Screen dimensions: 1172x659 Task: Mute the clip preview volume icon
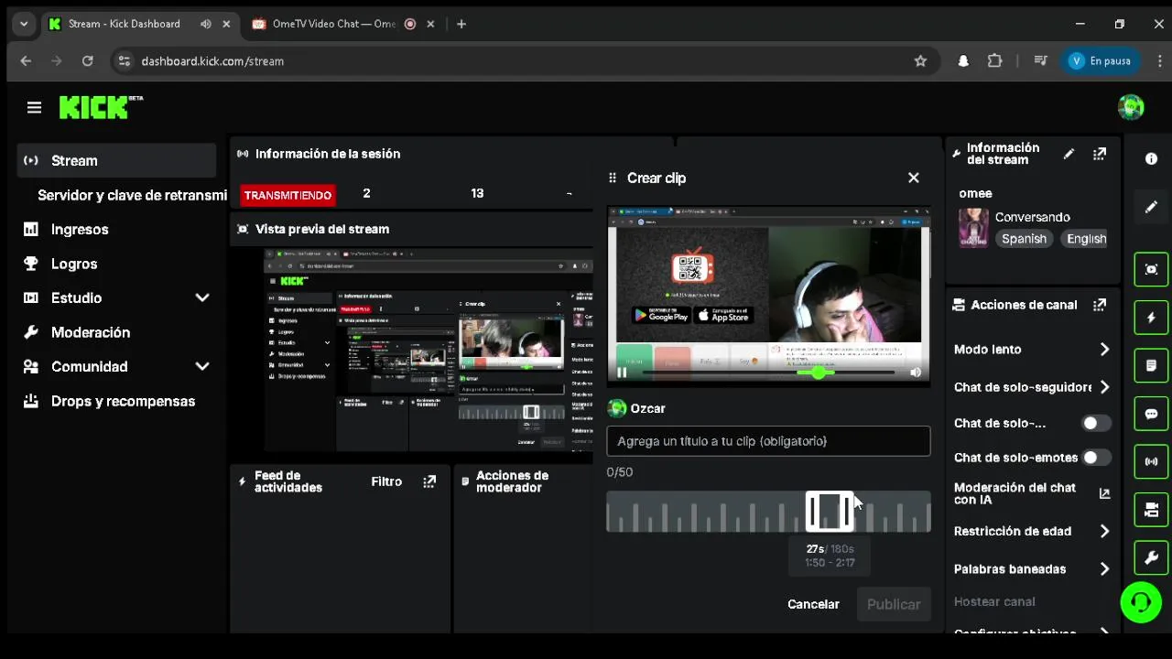pyautogui.click(x=916, y=373)
